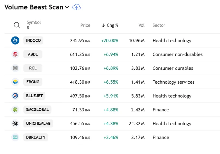Click the DBREALTY logo icon
This screenshot has height=154, width=220.
[x=15, y=137]
